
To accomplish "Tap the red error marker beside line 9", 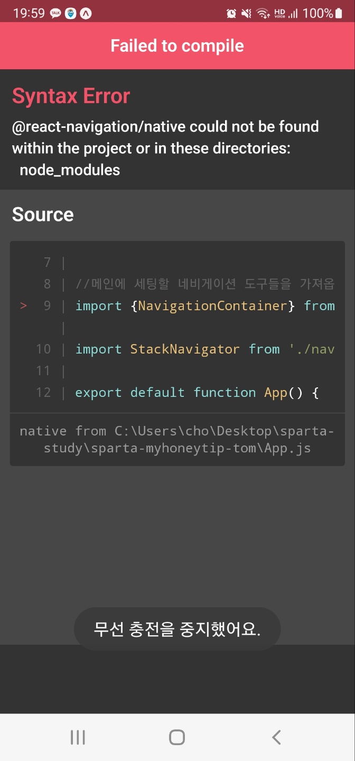I will tap(23, 306).
